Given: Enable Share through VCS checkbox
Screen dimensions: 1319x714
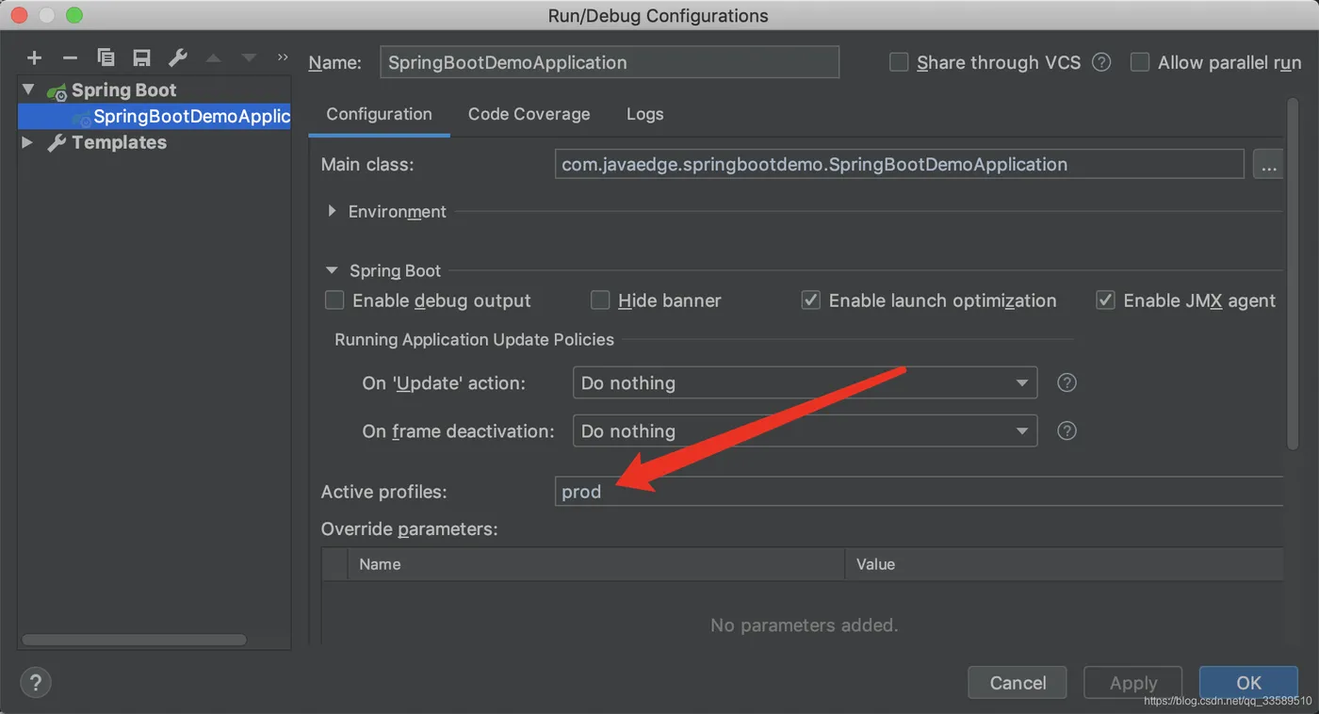Looking at the screenshot, I should [900, 62].
